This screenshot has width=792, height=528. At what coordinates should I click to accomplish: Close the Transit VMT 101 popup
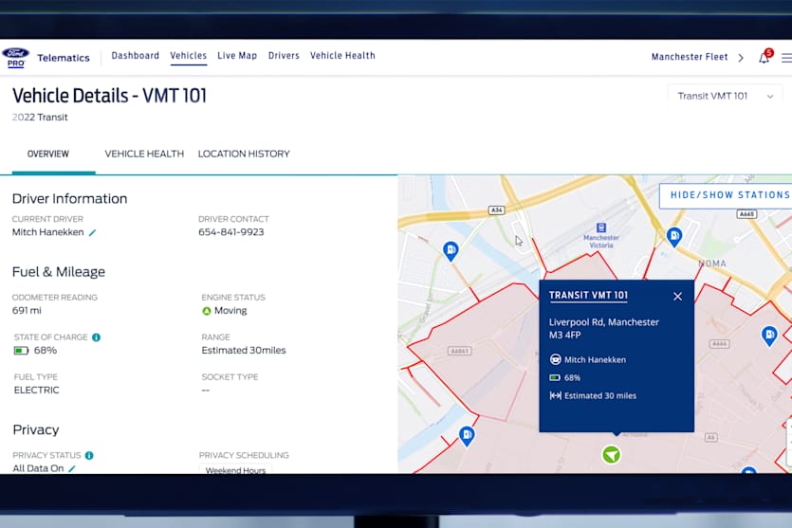pos(677,297)
